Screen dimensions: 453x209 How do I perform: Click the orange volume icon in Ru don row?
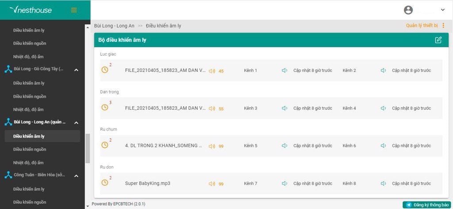pos(212,184)
